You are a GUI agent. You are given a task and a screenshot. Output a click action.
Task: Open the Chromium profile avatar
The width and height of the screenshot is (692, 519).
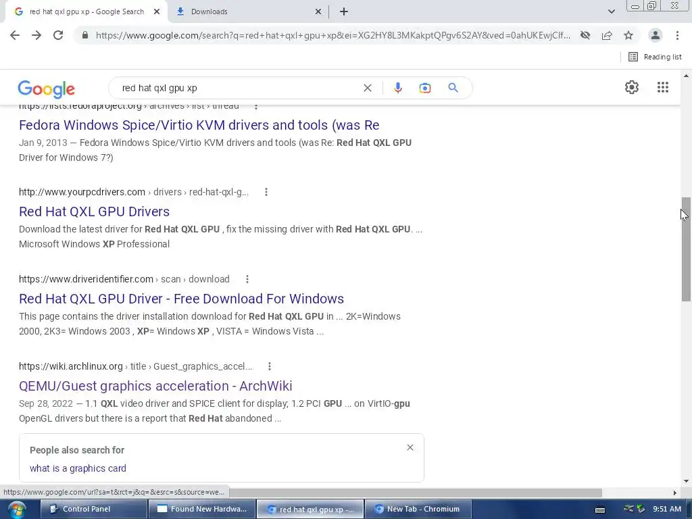[x=656, y=35]
